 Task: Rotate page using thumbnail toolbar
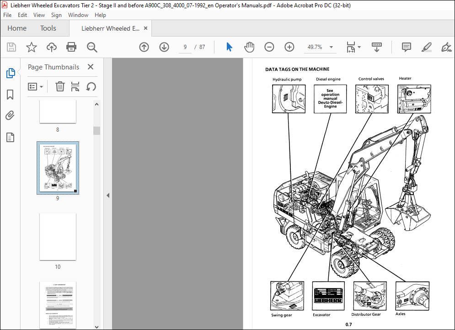[91, 86]
